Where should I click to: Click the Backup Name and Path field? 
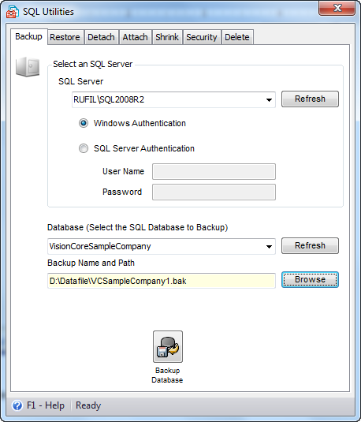[162, 281]
